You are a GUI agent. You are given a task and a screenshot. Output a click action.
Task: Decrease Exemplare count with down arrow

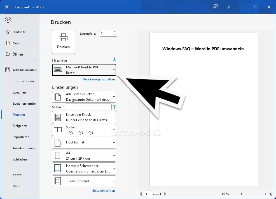point(115,35)
